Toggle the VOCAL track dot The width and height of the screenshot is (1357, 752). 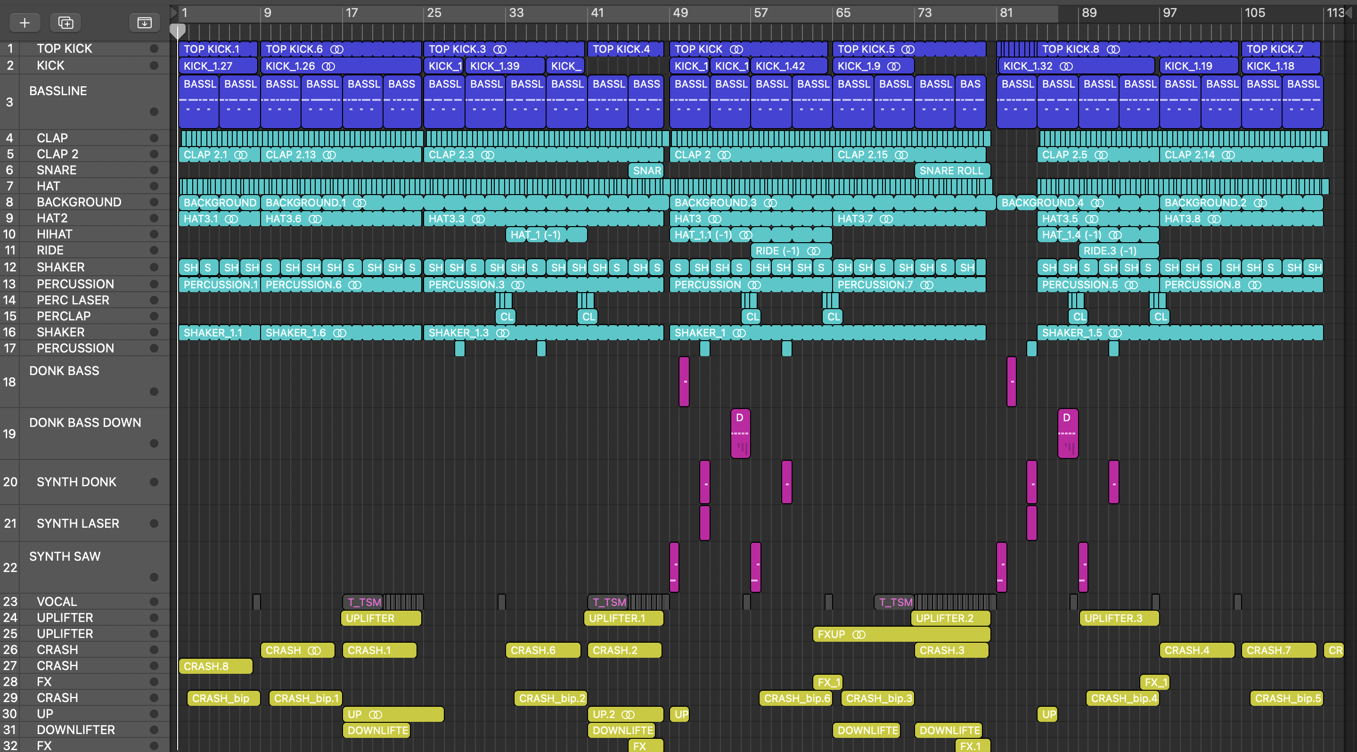(154, 601)
